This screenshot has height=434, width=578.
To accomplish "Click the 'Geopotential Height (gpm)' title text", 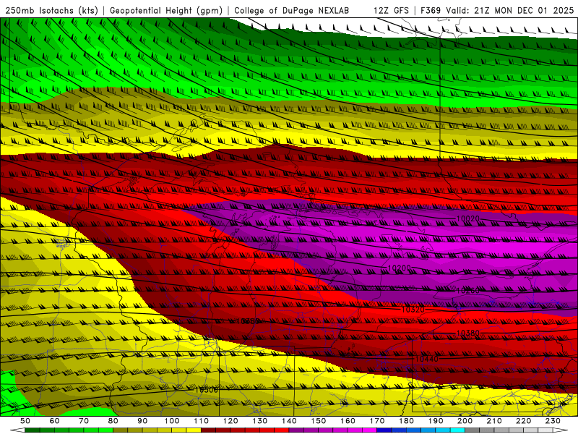I will [166, 10].
